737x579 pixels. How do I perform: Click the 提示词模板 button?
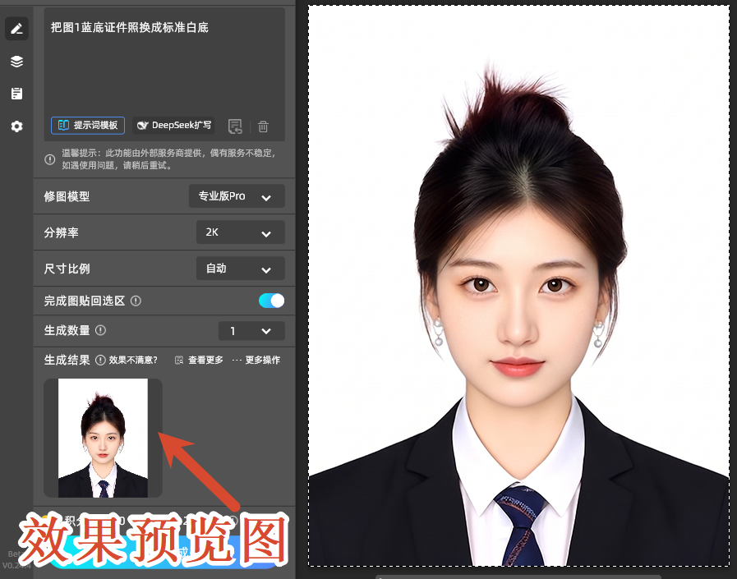[88, 126]
